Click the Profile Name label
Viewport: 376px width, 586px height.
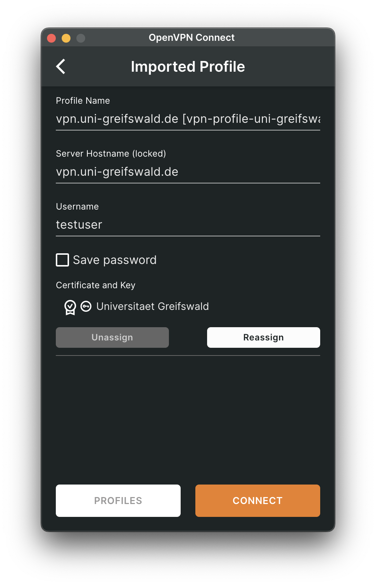pyautogui.click(x=83, y=101)
